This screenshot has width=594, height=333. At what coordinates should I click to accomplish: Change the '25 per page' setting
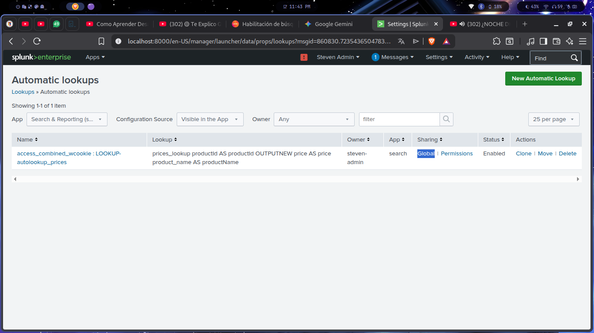[554, 119]
